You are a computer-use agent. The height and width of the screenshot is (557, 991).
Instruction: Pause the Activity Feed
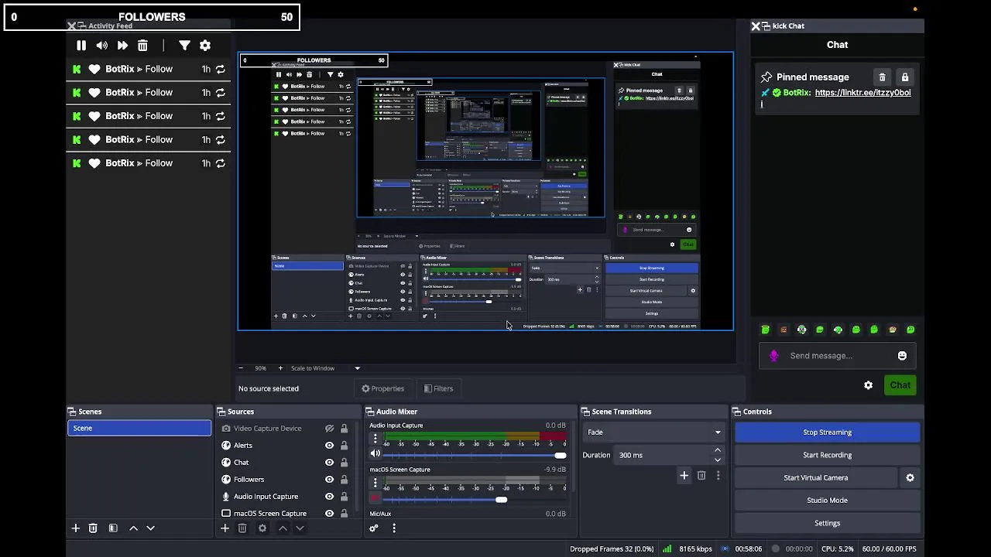pos(81,46)
